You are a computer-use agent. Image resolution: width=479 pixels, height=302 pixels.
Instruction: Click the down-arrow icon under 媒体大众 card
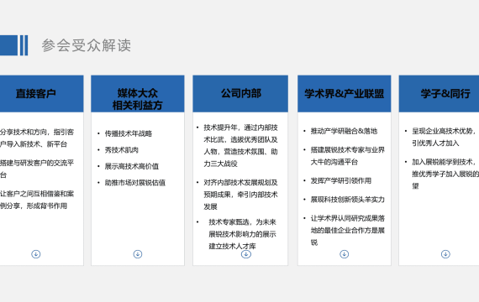138,254
